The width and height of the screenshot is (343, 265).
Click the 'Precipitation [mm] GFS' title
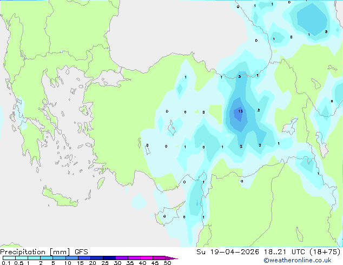(x=44, y=252)
